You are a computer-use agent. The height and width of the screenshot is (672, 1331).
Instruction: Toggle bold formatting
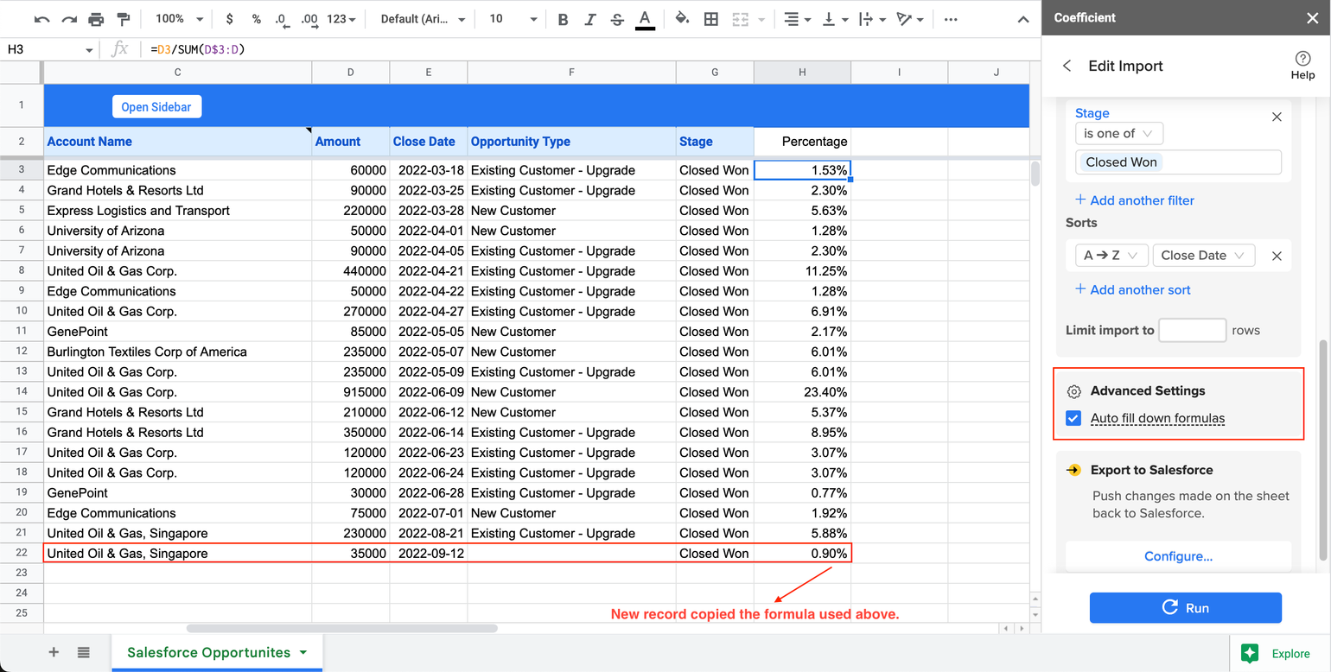pyautogui.click(x=563, y=19)
